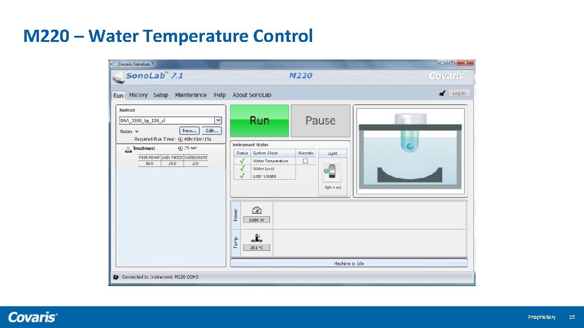Image resolution: width=584 pixels, height=328 pixels.
Task: Open the Help tab
Action: [220, 95]
